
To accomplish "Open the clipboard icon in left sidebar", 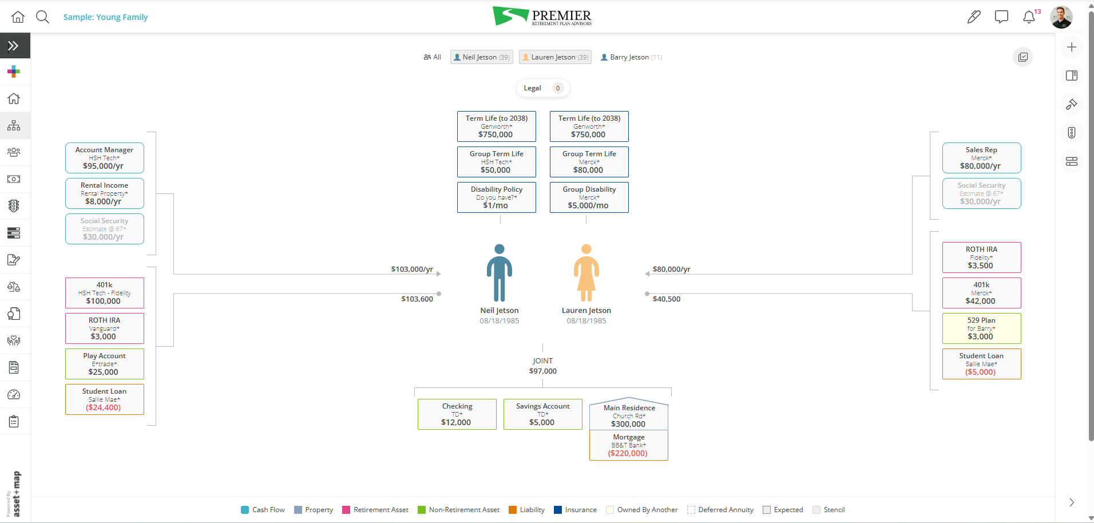I will point(14,422).
